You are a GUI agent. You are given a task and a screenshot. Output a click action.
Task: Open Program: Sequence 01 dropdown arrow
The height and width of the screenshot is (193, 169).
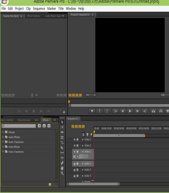tap(93, 15)
